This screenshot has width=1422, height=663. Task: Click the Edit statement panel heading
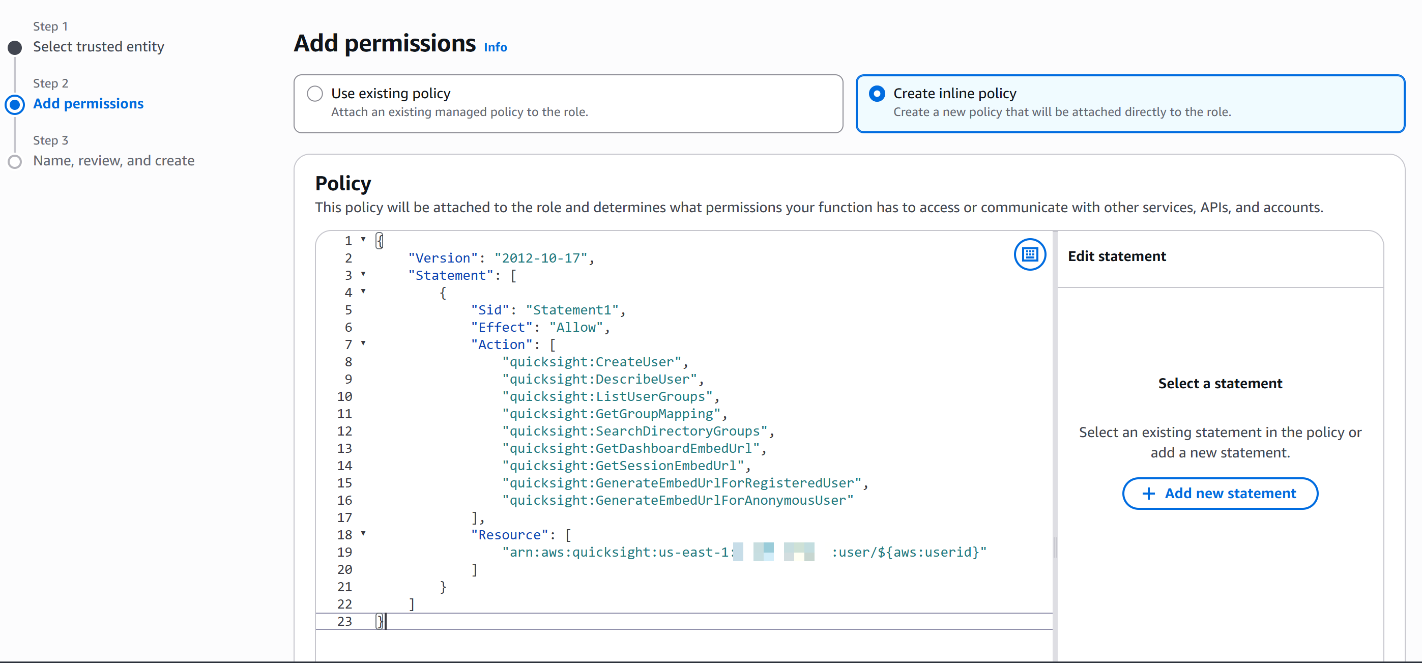(x=1117, y=256)
